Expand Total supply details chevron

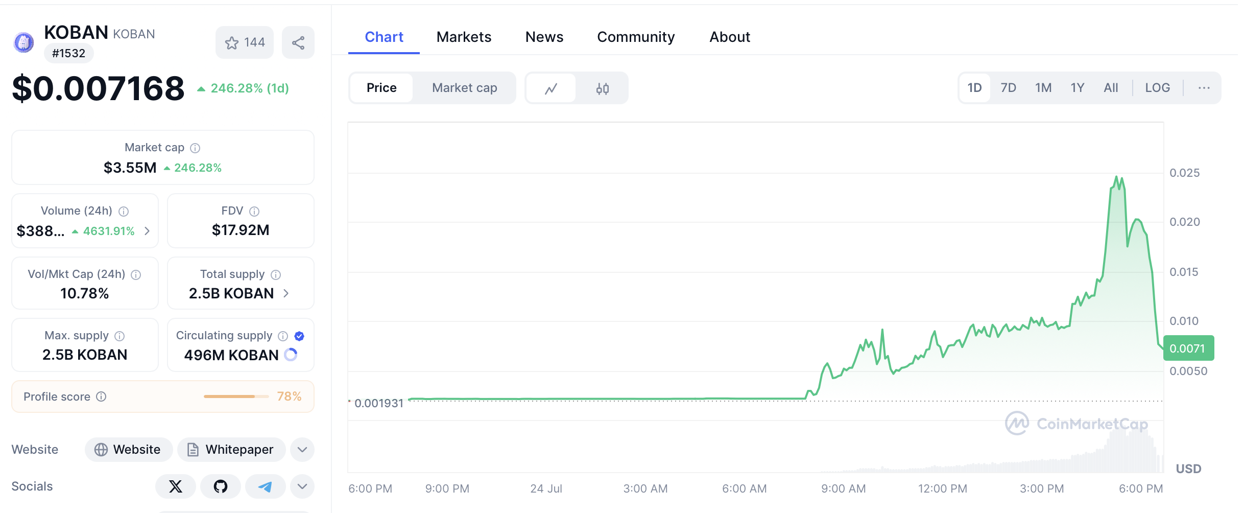286,293
